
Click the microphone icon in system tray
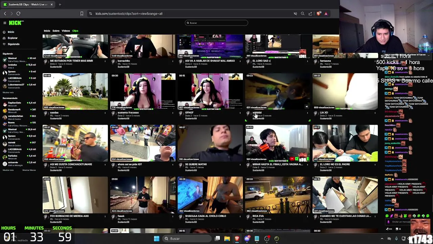click(396, 239)
